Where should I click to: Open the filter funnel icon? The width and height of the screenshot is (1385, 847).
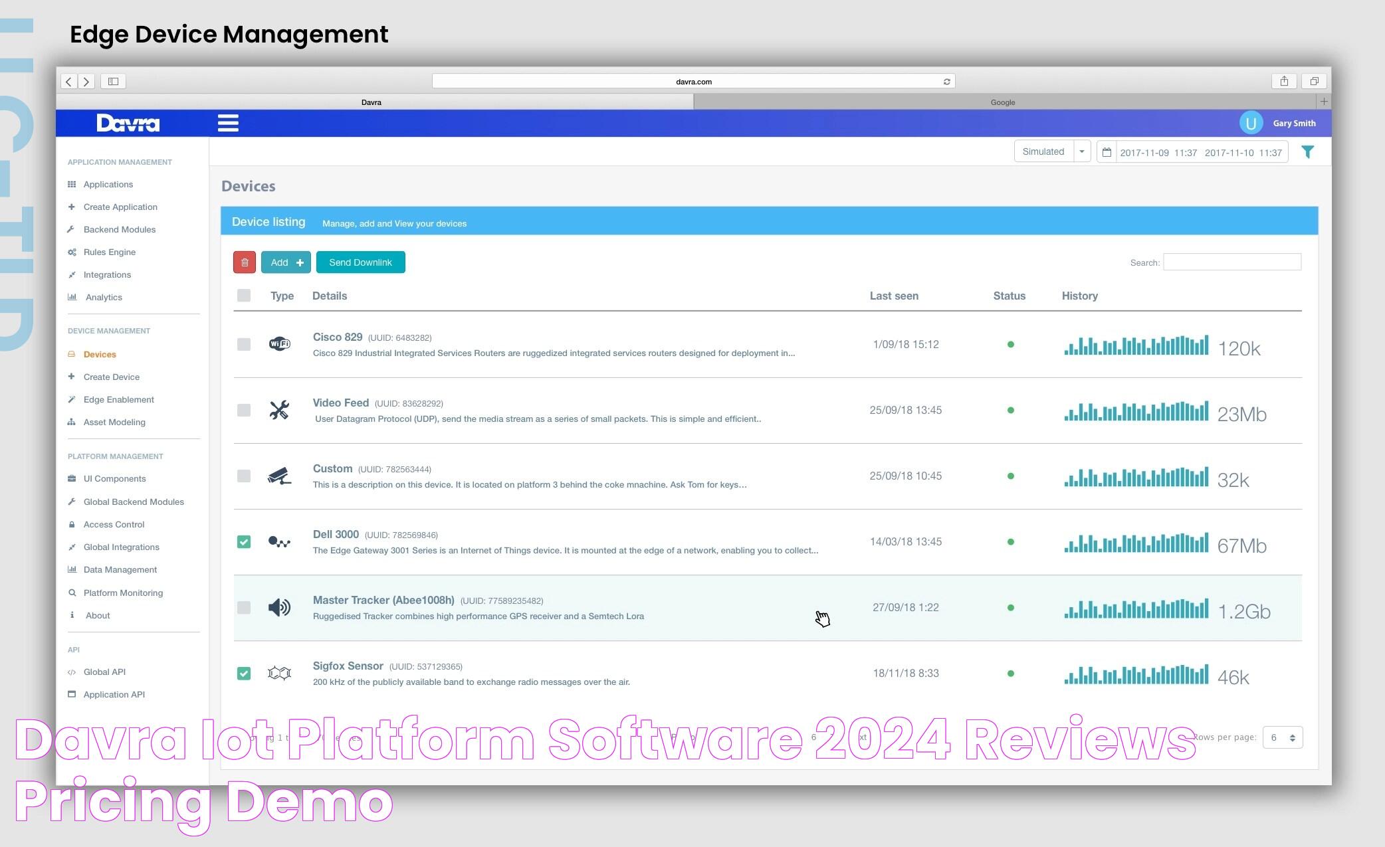click(x=1307, y=152)
